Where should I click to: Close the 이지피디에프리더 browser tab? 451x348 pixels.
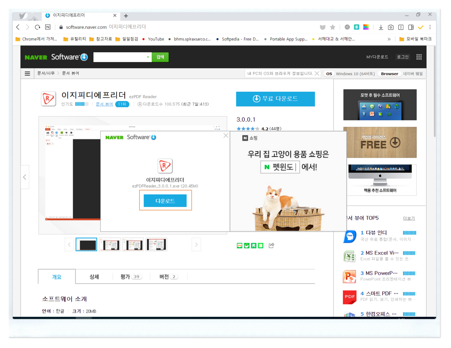(115, 16)
